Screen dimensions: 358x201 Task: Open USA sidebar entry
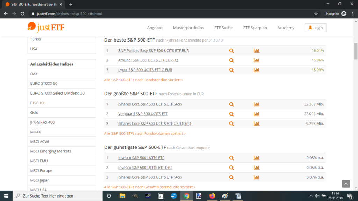click(62, 49)
